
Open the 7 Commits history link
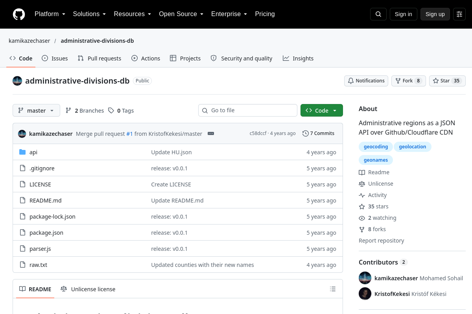pyautogui.click(x=318, y=133)
